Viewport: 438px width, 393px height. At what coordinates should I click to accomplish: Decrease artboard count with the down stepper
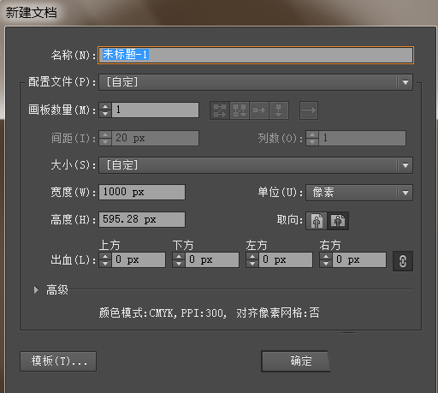[105, 114]
